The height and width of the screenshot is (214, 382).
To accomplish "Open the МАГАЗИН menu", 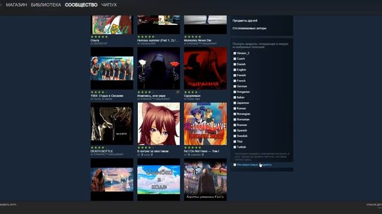I will pos(16,5).
